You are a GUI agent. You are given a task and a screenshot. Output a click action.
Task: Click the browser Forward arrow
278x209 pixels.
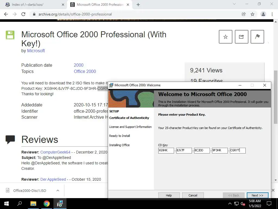15,14
